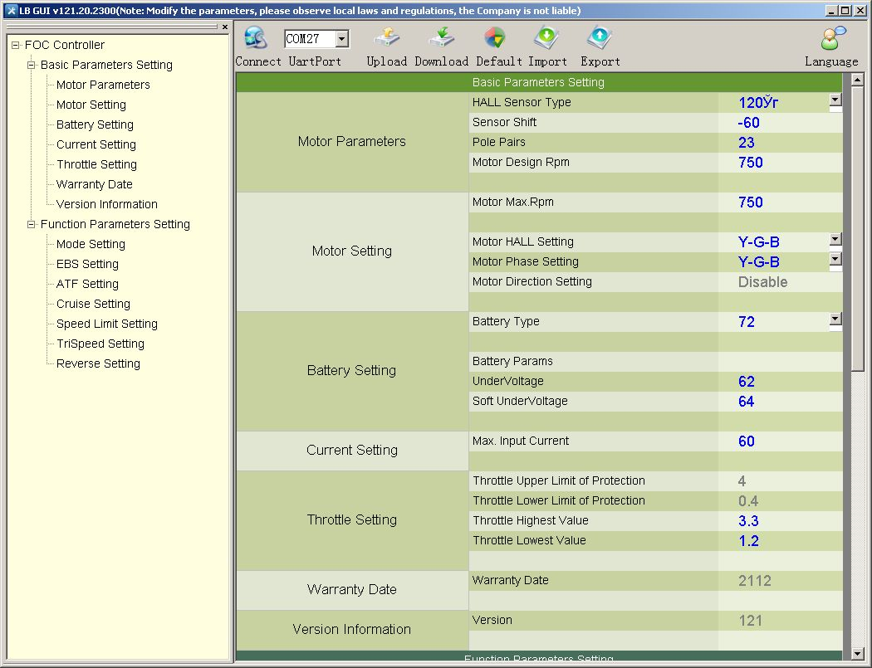872x668 pixels.
Task: Open Reverse Setting tree item
Action: [x=98, y=363]
